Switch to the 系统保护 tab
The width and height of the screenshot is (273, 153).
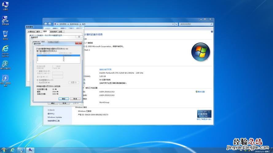53,31
